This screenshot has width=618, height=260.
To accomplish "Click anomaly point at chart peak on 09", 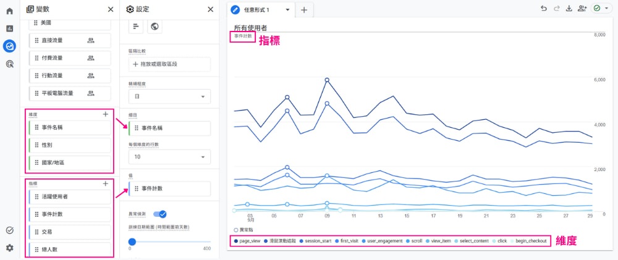I will [x=327, y=80].
